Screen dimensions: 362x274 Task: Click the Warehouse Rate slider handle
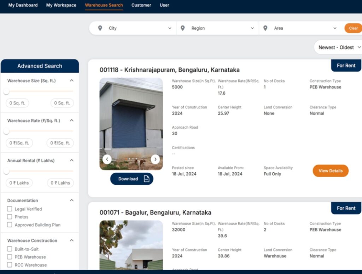(x=6, y=132)
